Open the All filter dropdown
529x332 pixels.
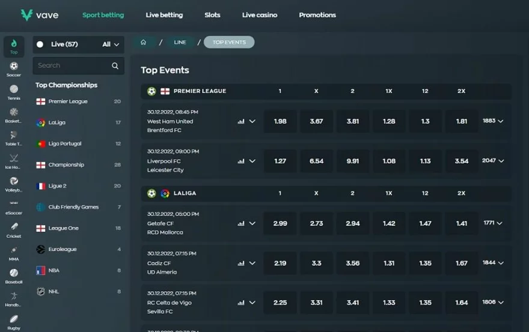[x=111, y=44]
